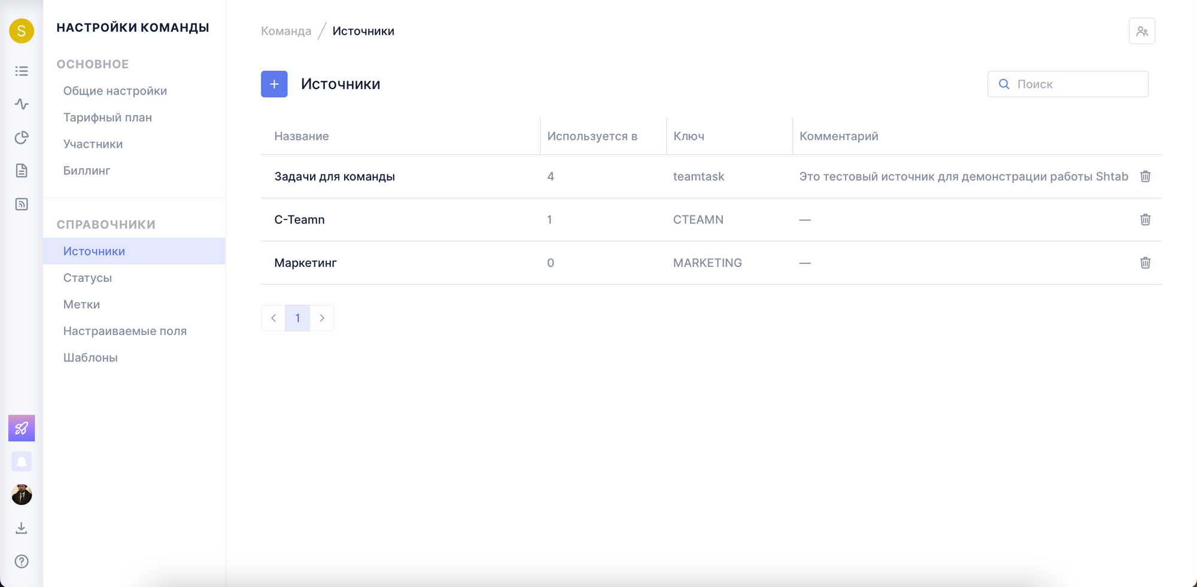Viewport: 1197px width, 587px height.
Task: Open Тарифный план settings section
Action: tap(108, 117)
